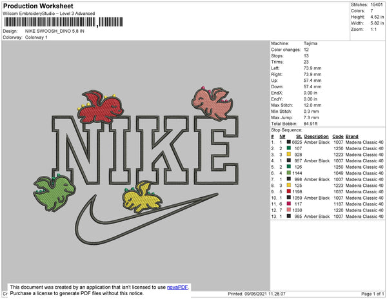Click the barcode under the Wilcom subtitle

pos(63,22)
